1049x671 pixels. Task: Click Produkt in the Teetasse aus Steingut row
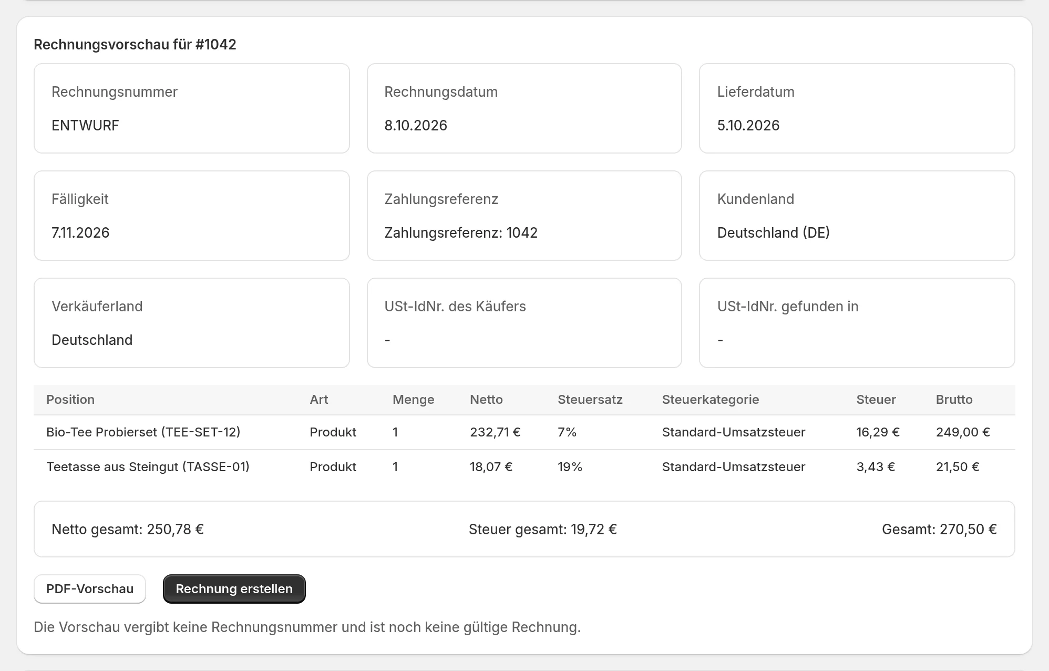pyautogui.click(x=333, y=467)
